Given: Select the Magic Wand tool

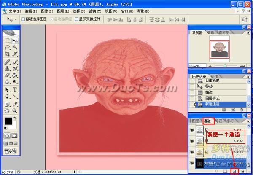Looking at the screenshot, I should [x=15, y=47].
